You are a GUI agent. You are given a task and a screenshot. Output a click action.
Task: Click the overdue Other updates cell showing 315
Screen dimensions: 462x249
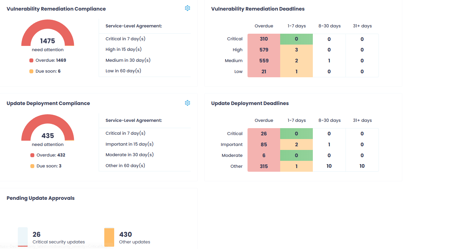264,166
